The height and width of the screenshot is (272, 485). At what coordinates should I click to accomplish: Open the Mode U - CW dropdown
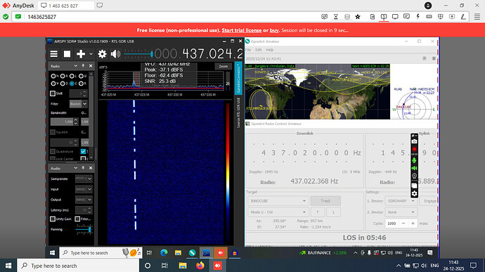pos(278,212)
